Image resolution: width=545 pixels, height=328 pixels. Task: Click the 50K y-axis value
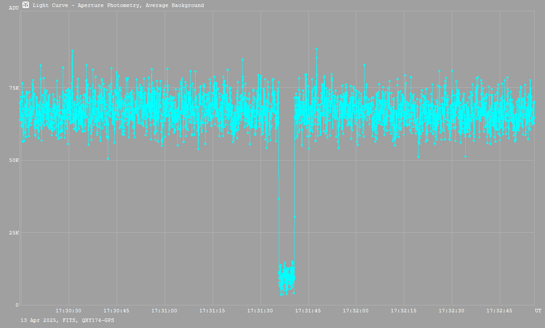pos(14,160)
